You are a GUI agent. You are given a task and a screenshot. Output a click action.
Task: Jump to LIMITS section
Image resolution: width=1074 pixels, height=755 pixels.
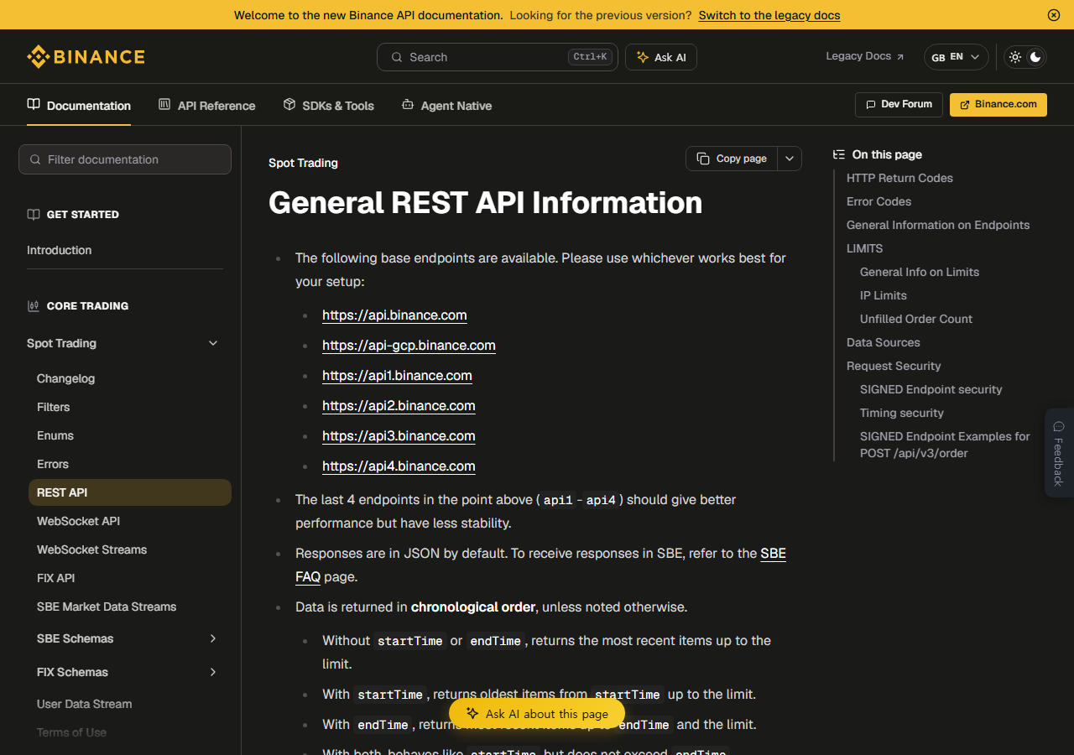864,248
